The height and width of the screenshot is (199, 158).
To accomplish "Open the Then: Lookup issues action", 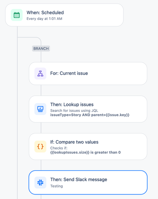I will pyautogui.click(x=88, y=109).
